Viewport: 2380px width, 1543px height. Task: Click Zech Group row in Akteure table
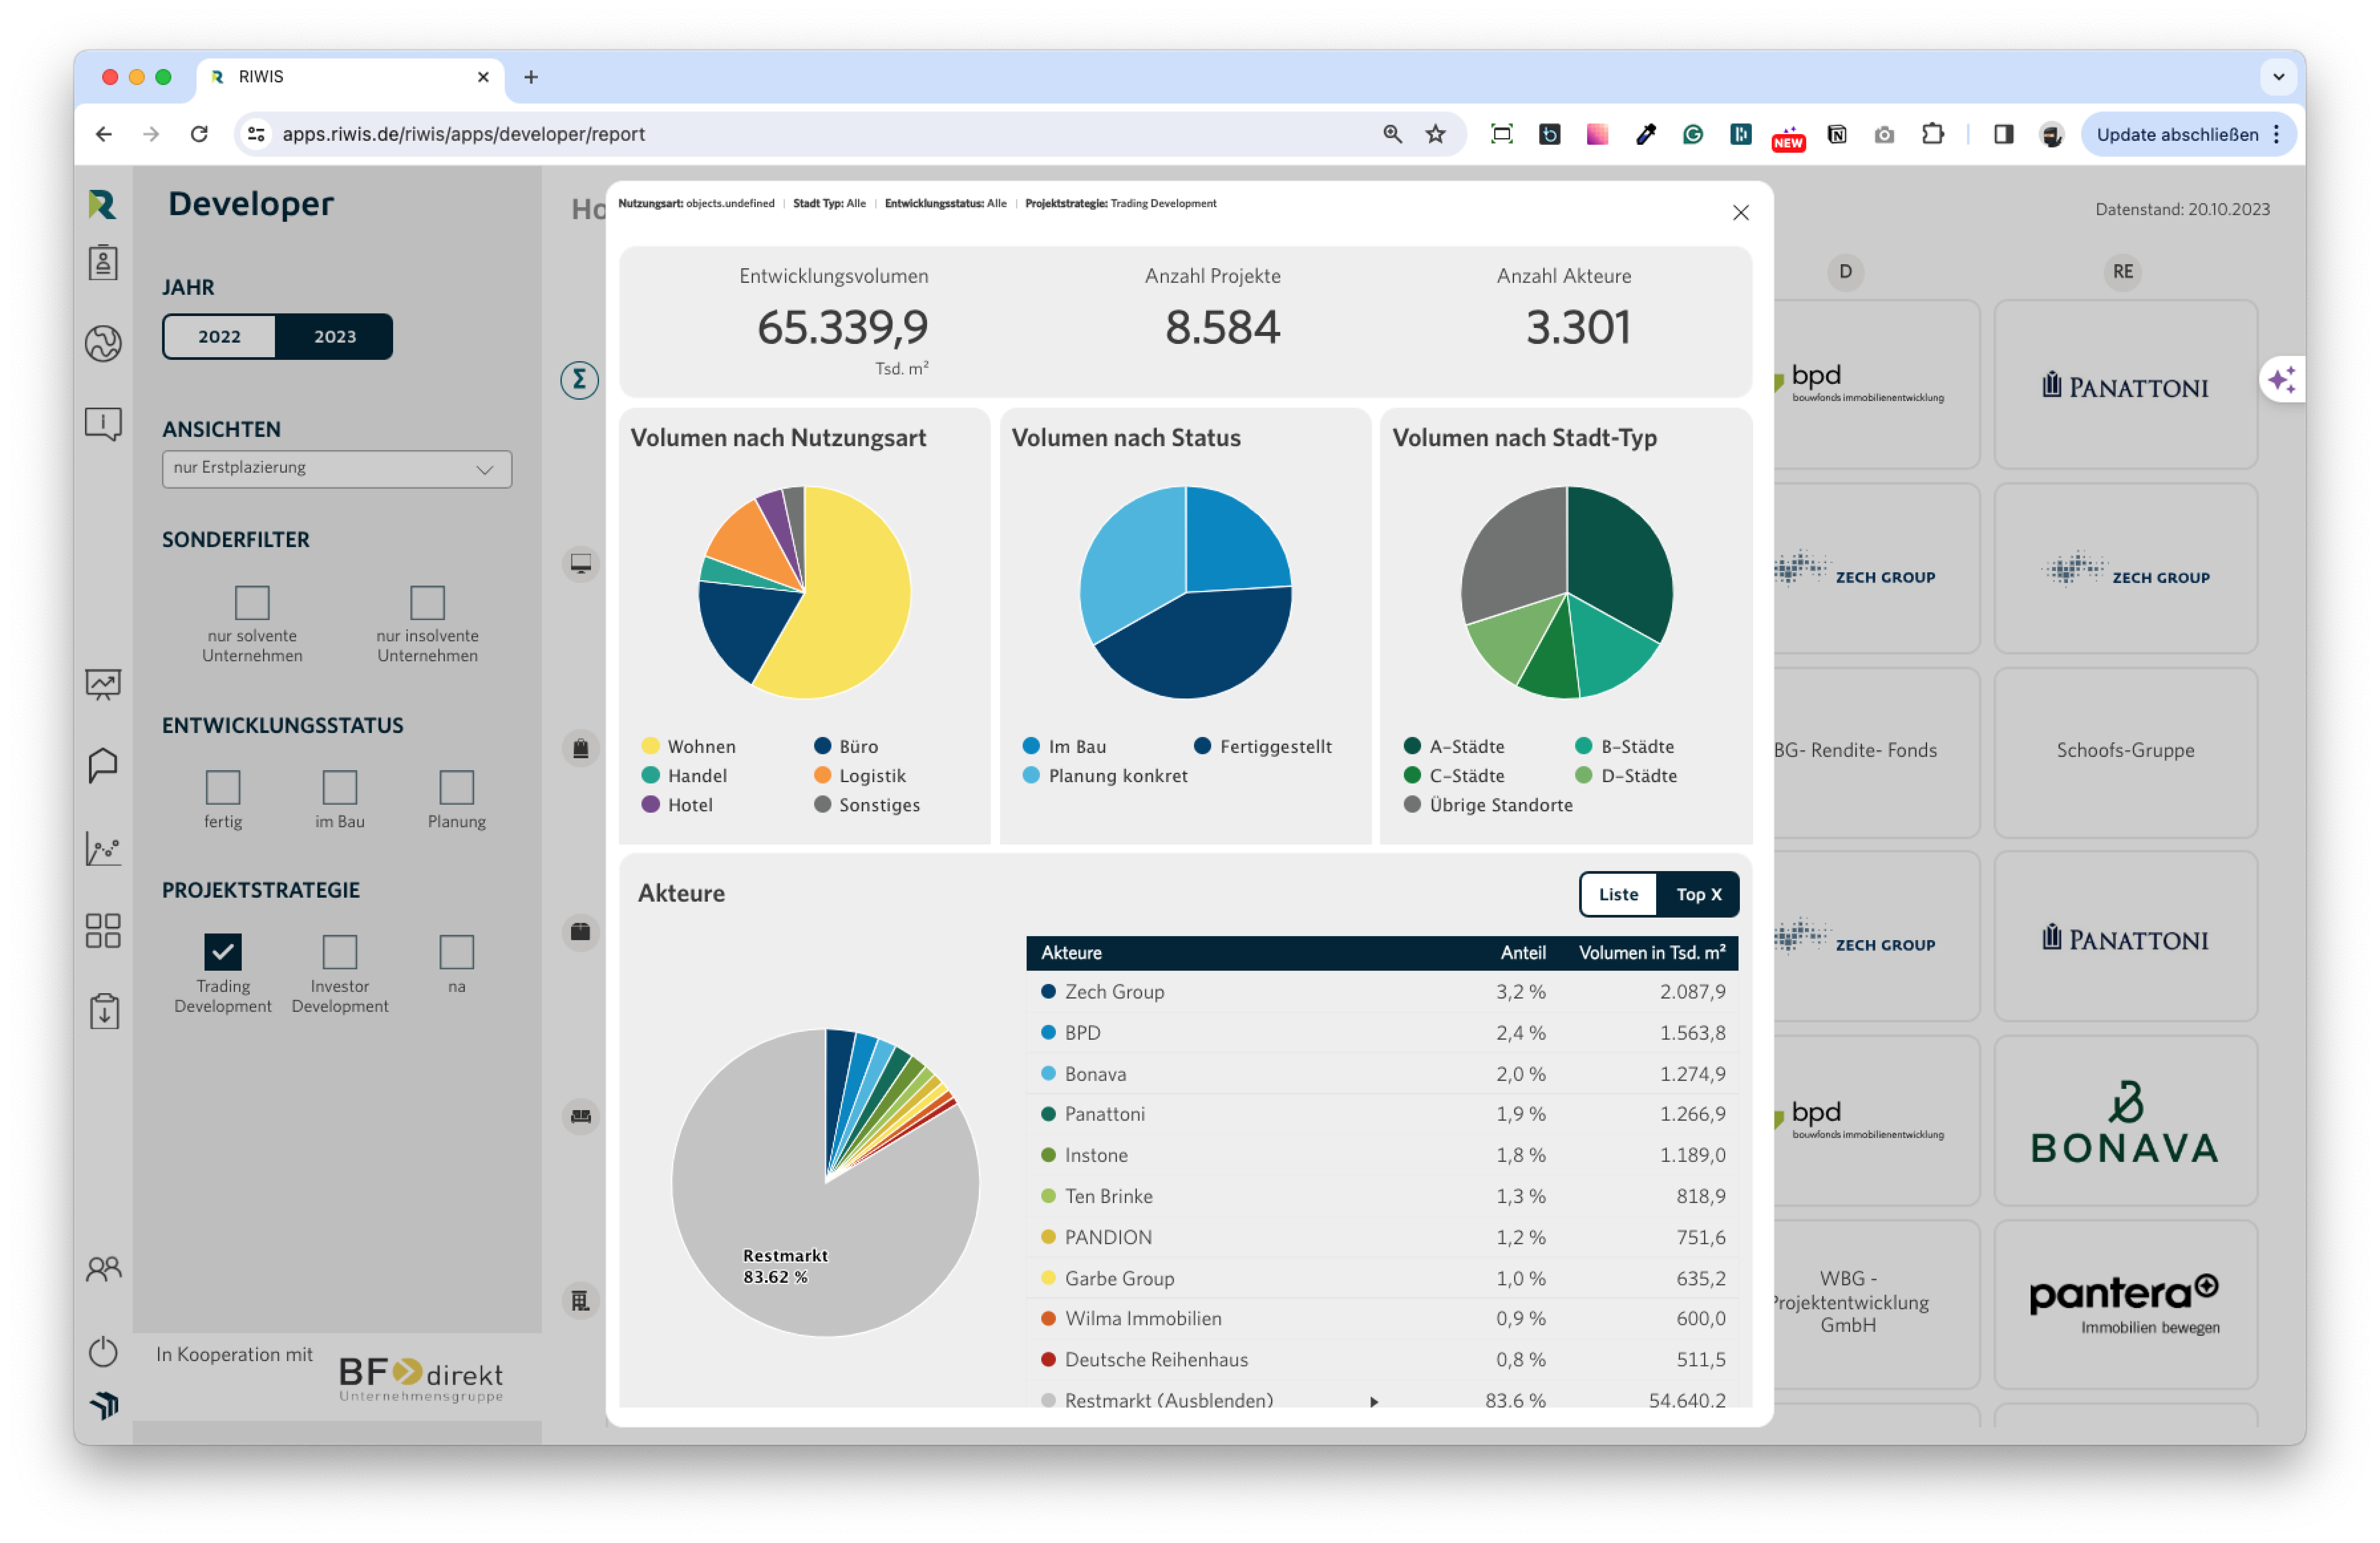1382,992
